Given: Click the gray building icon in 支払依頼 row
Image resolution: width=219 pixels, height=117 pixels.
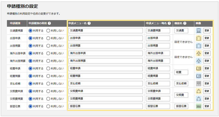Looking at the screenshot, I should 199,84.
